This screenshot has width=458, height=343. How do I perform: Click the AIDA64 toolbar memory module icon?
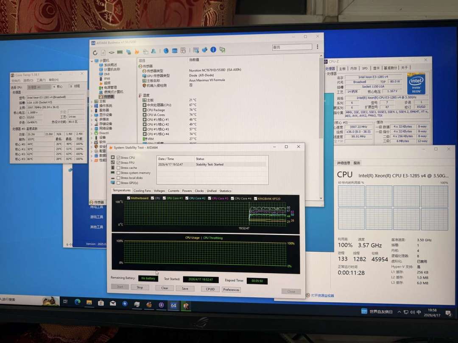click(120, 52)
